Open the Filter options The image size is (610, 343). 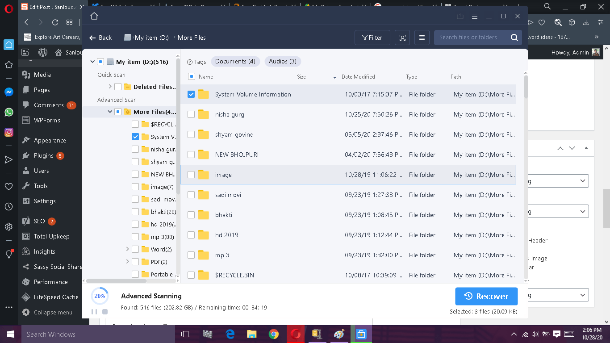(372, 38)
